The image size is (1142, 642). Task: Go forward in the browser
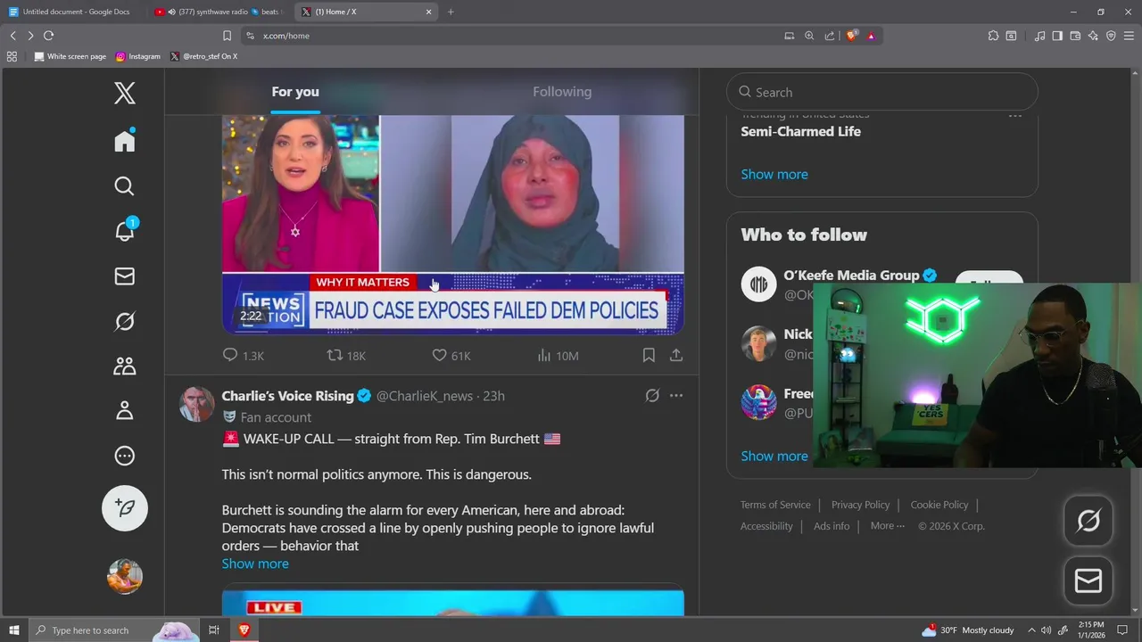point(30,36)
